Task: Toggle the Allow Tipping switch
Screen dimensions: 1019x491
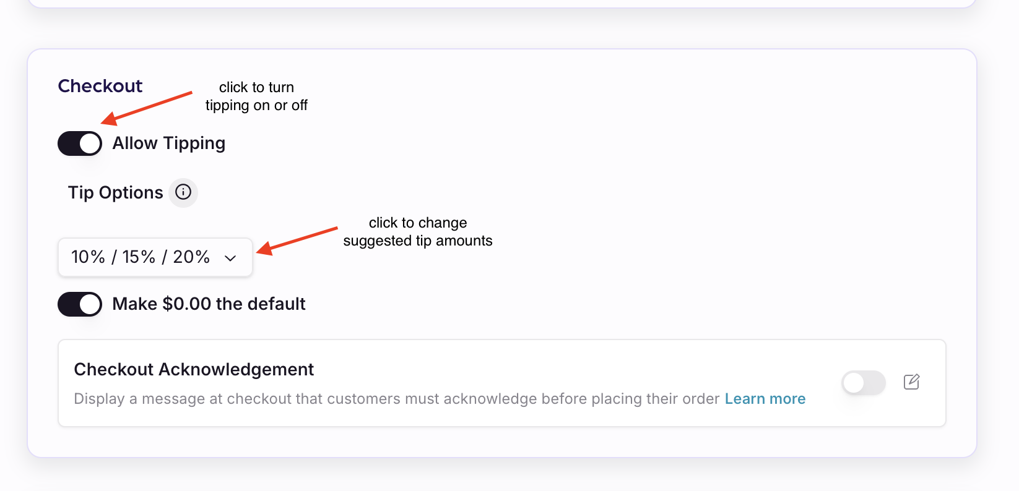Action: click(80, 143)
